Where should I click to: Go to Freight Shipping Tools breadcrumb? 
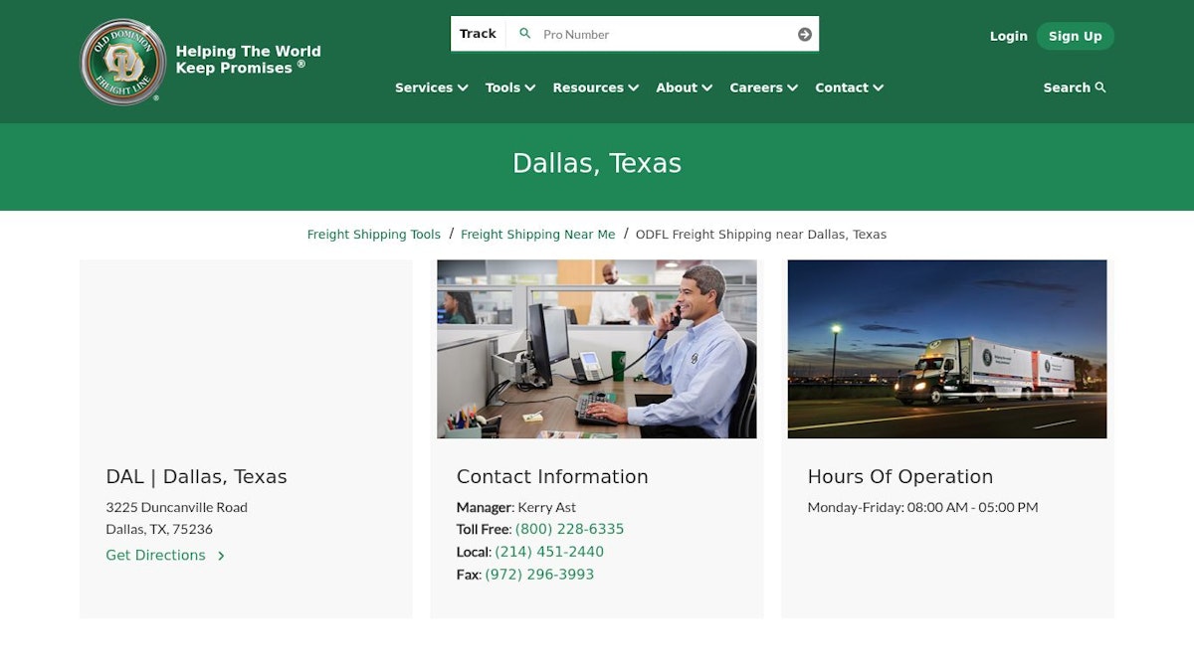(373, 235)
